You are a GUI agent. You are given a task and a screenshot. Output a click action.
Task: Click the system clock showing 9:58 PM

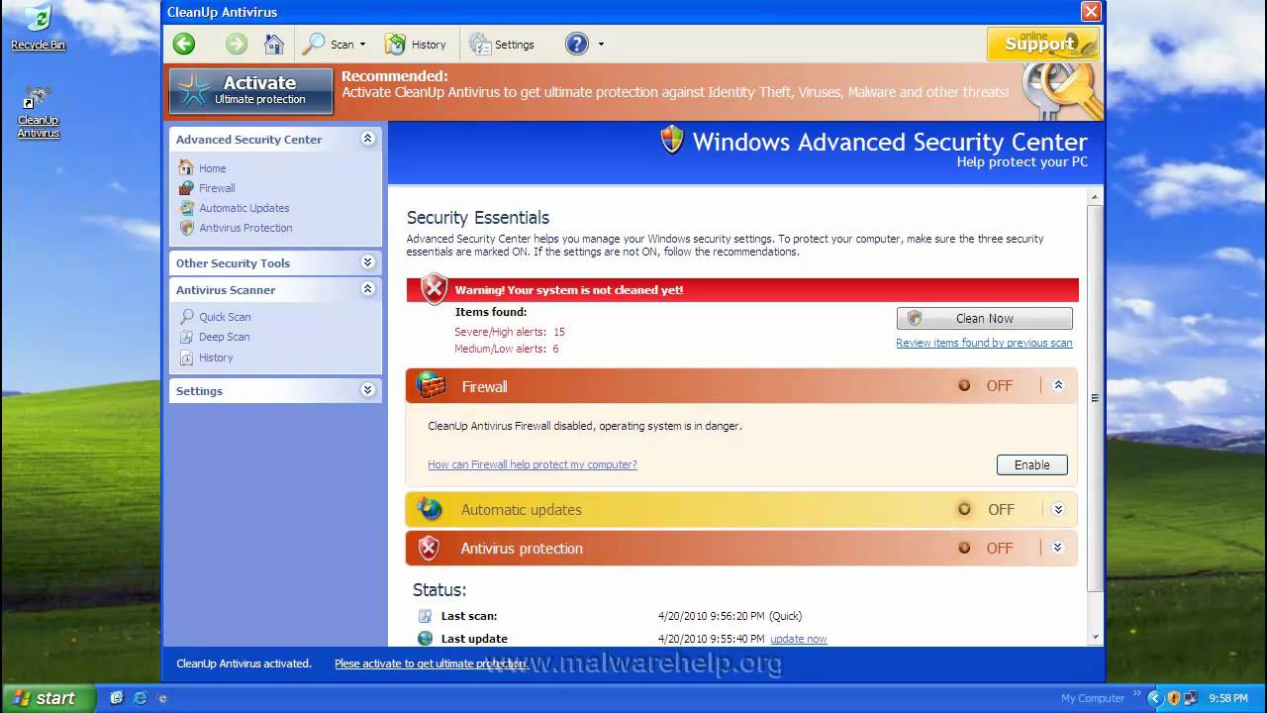pos(1227,698)
